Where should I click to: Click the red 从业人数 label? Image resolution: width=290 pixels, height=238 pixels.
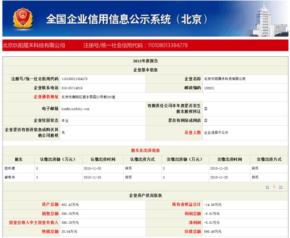(192, 133)
